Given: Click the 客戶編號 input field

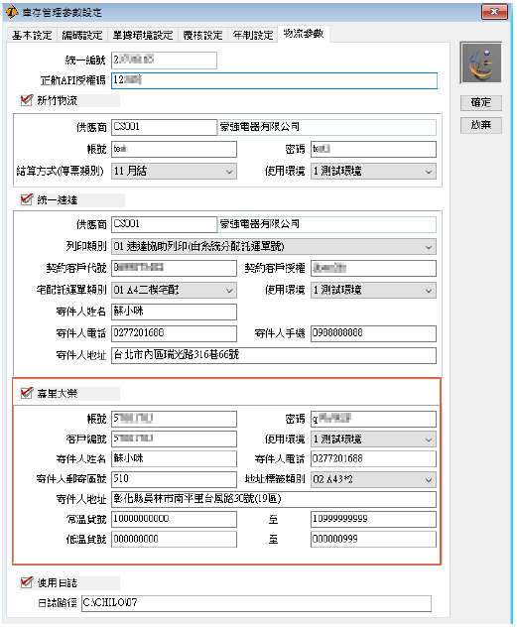Looking at the screenshot, I should (x=174, y=439).
